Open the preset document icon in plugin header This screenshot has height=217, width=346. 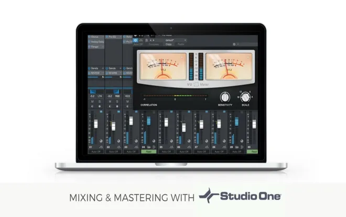tap(146, 40)
